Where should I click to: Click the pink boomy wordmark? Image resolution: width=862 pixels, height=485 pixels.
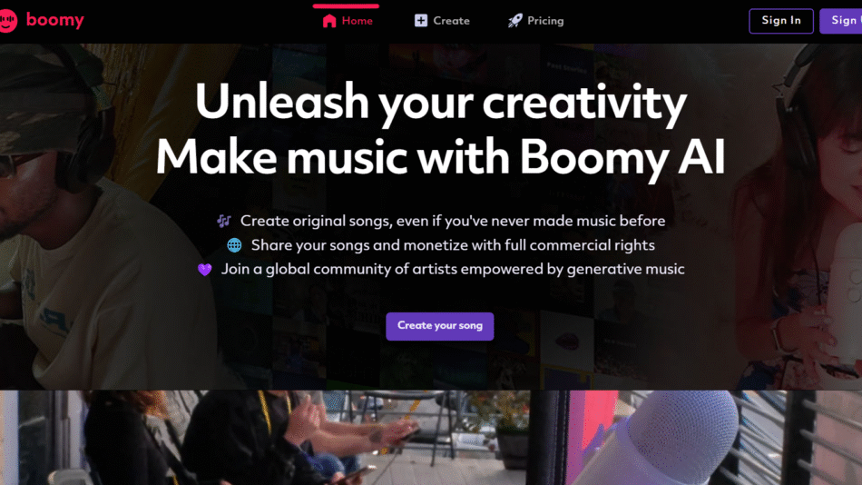point(55,20)
